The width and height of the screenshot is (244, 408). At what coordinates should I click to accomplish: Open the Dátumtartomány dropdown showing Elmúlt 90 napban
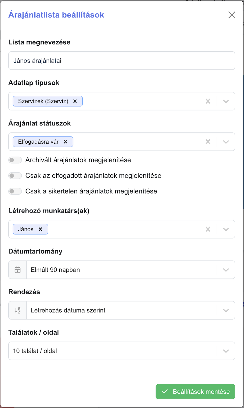[x=122, y=270]
